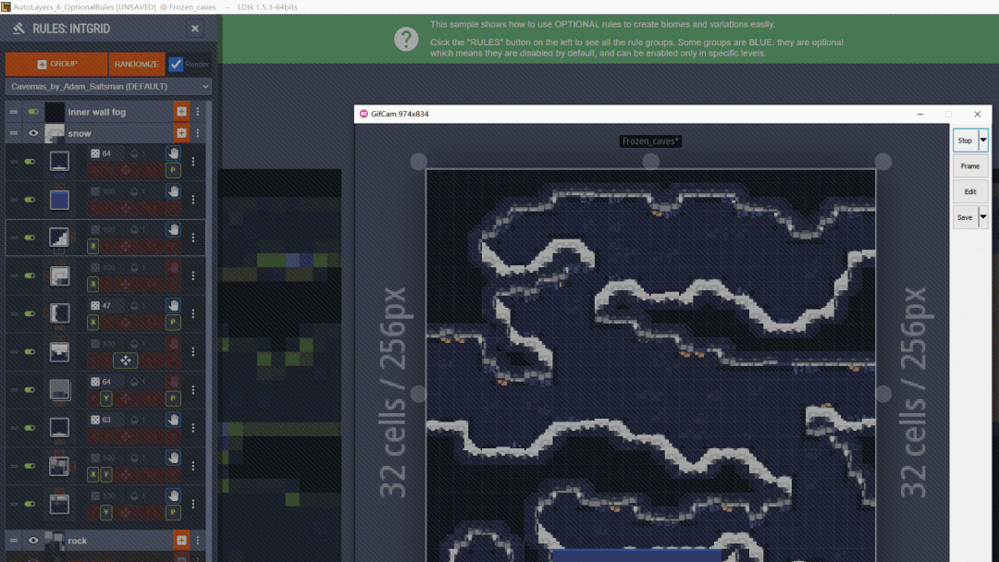This screenshot has height=562, width=999.
Task: Open the dropdown arrow beside GifCam Stop
Action: (983, 140)
